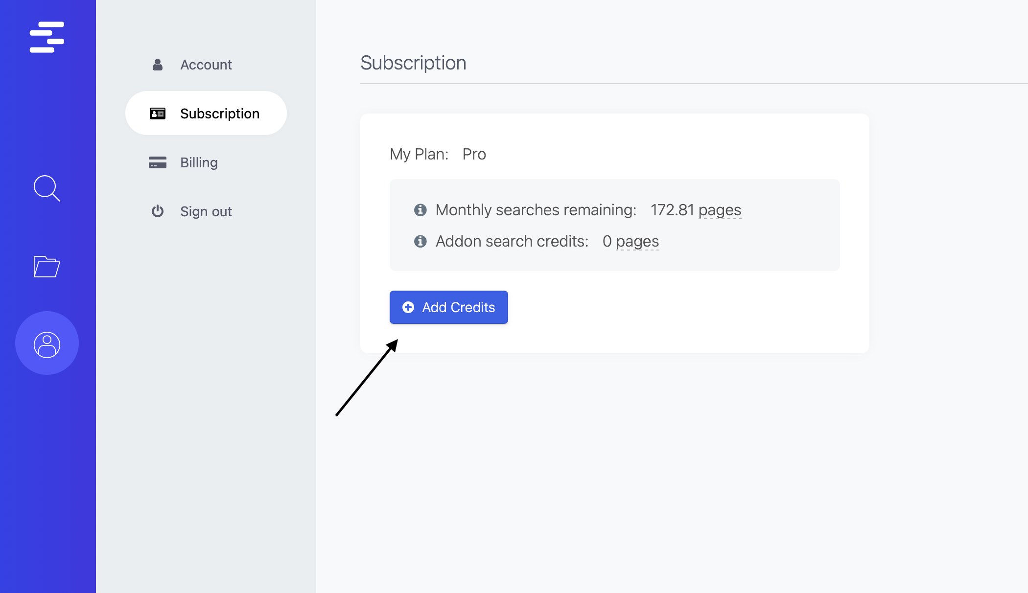This screenshot has height=593, width=1028.
Task: Click the plus icon on Add Credits
Action: coord(408,307)
